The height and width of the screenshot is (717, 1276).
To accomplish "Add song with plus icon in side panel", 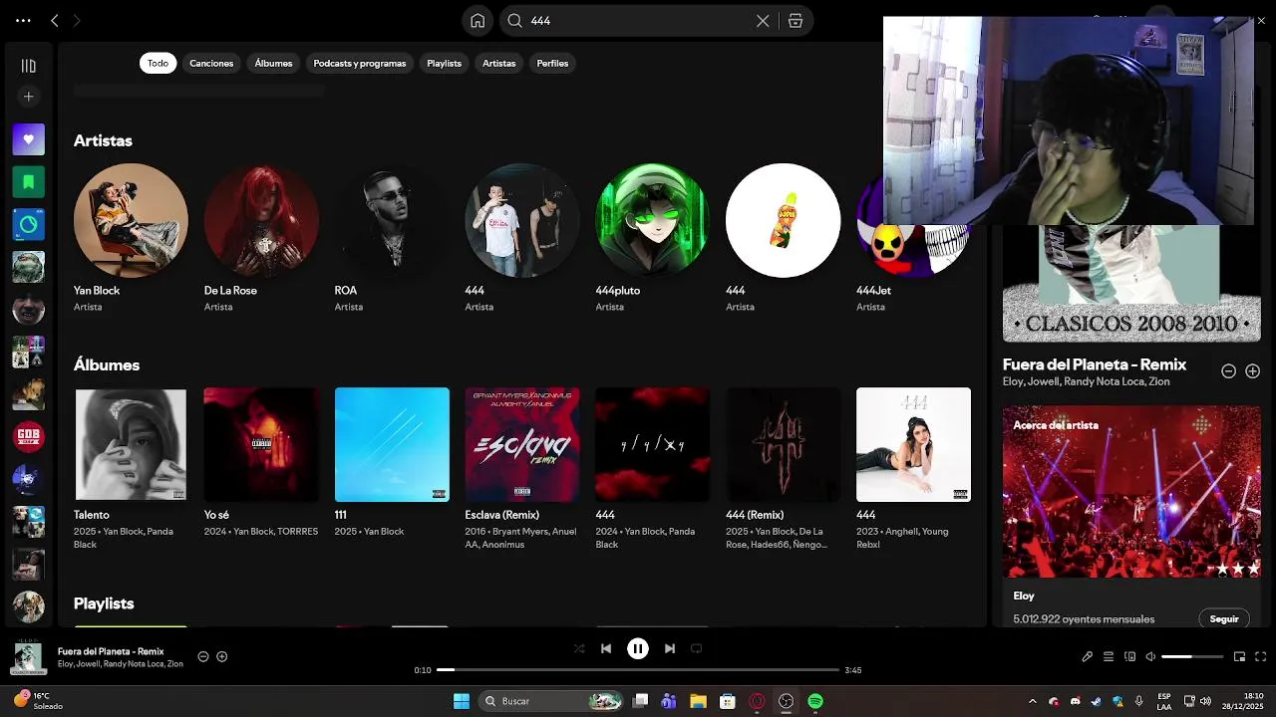I will click(1252, 370).
